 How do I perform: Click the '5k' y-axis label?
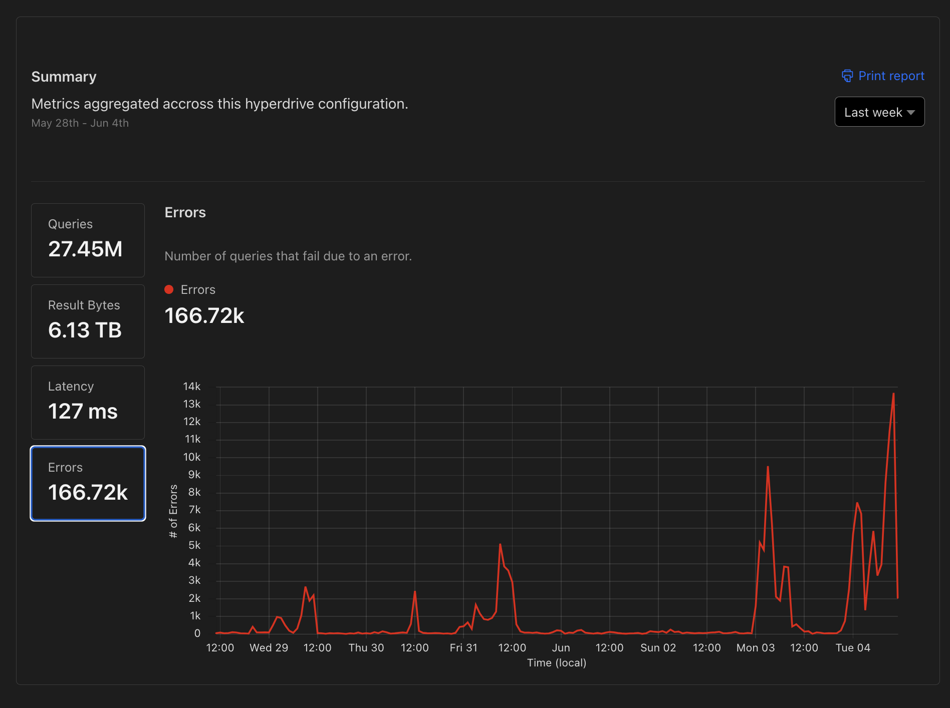click(194, 545)
